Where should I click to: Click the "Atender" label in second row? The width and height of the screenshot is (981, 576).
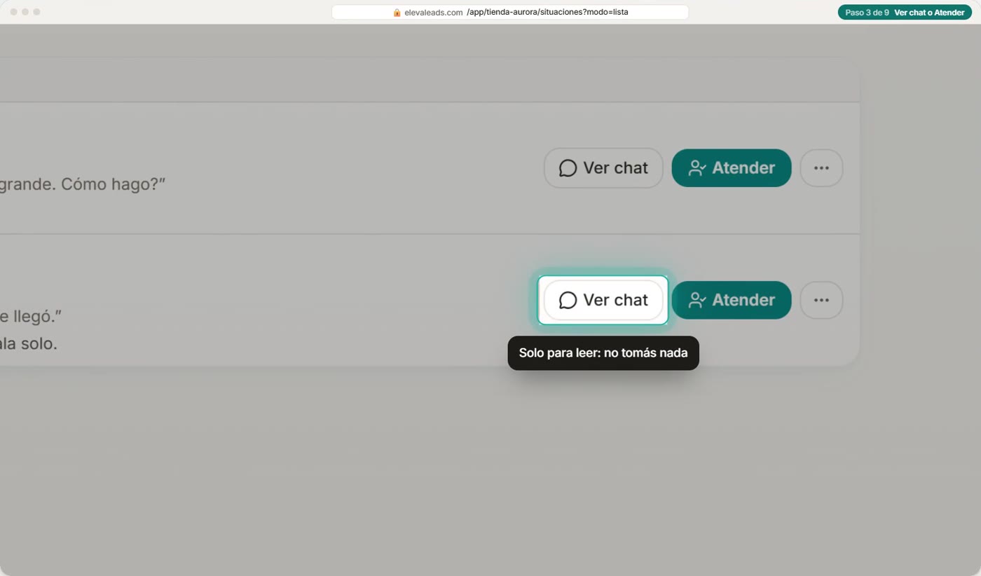coord(743,300)
